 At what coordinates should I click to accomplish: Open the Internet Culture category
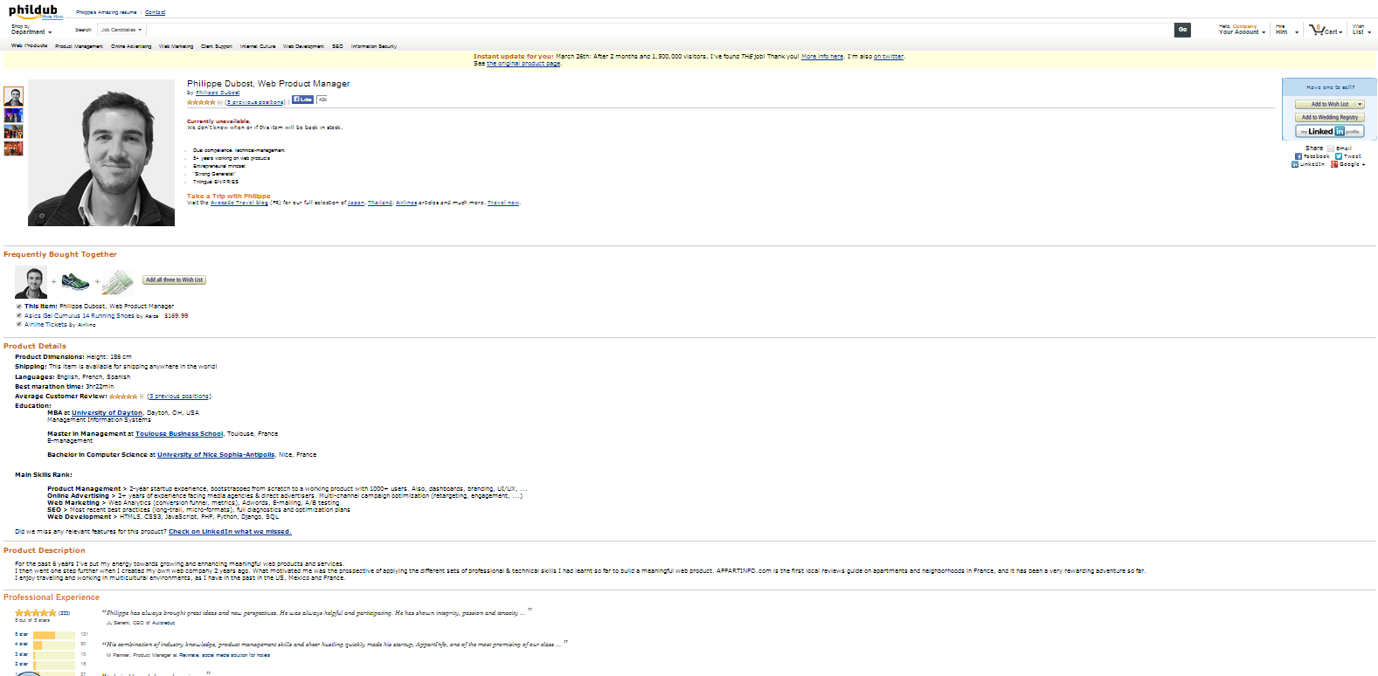258,46
